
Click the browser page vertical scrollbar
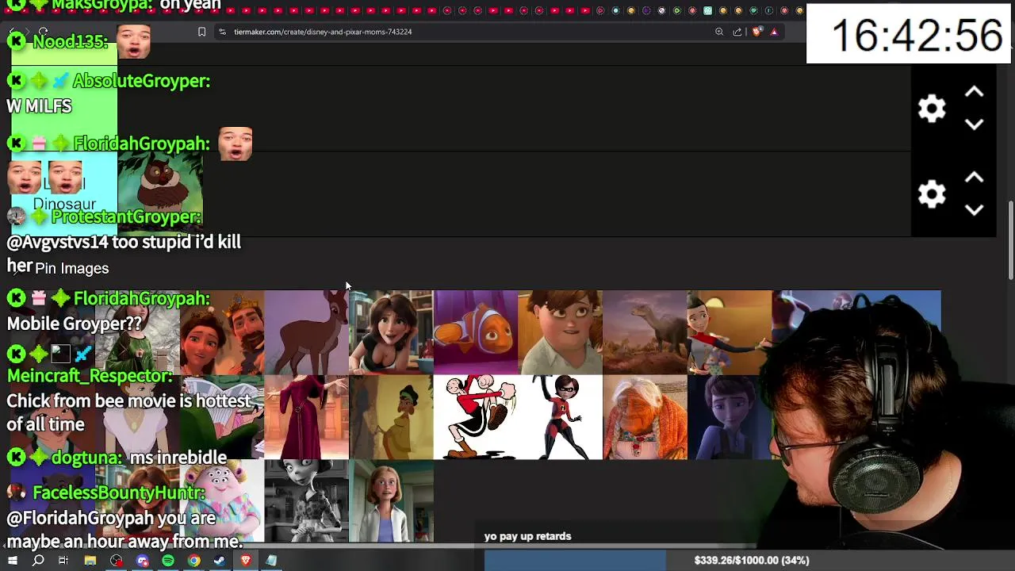click(x=1010, y=240)
